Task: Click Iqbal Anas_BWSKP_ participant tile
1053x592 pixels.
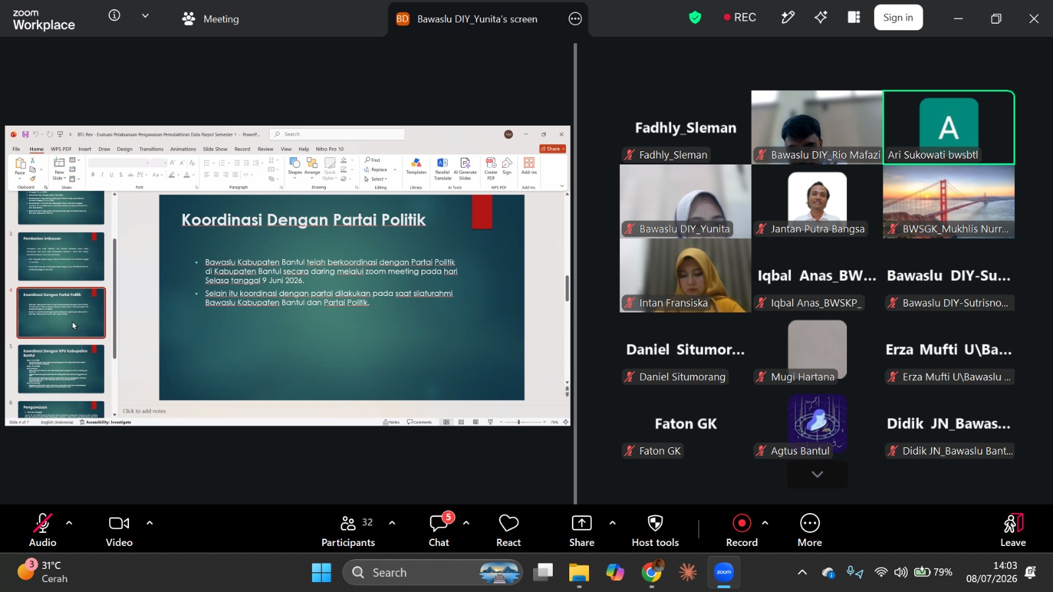Action: [817, 276]
